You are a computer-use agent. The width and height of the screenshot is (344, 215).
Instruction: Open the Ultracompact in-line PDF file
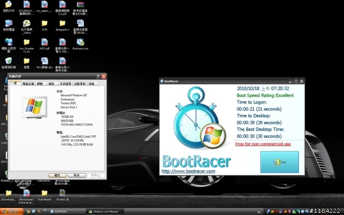click(26, 197)
